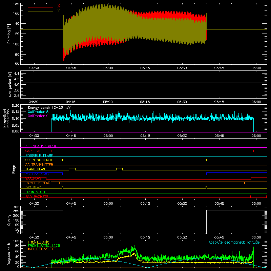This screenshot has height=271, width=271.
Task: Select the SC_TRANSMITTER flag label
Action: [39, 165]
